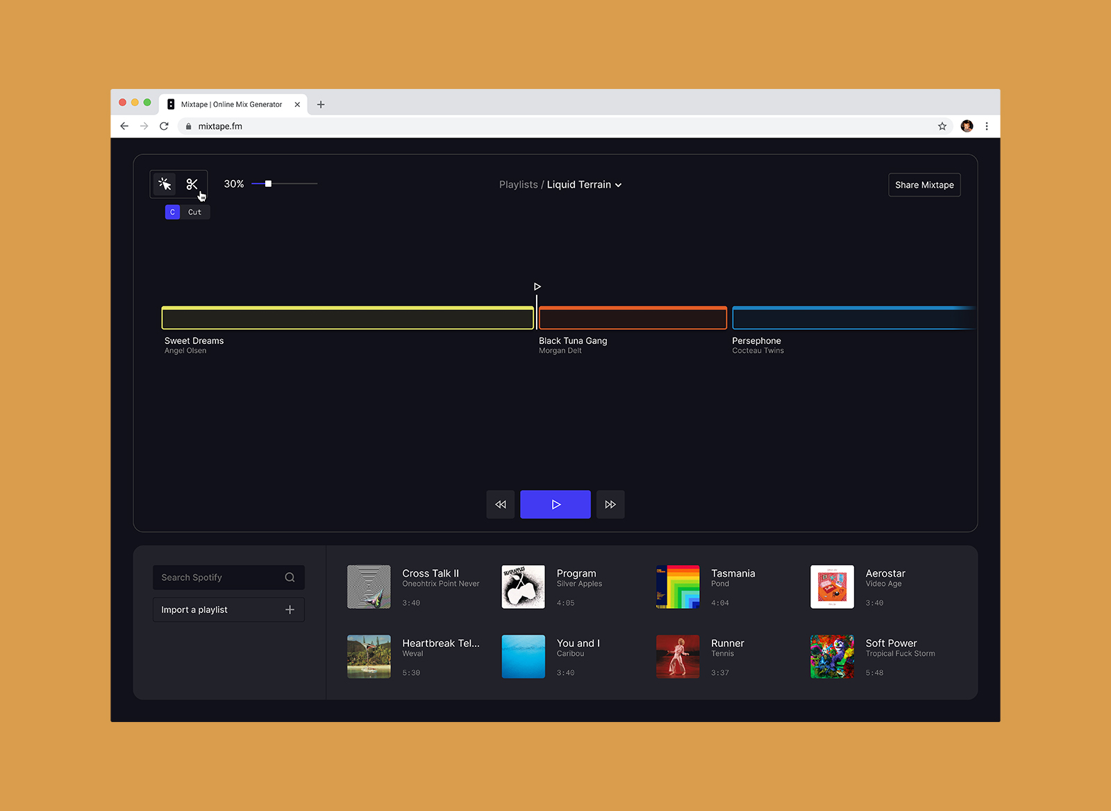
Task: Open a new browser tab
Action: 321,104
